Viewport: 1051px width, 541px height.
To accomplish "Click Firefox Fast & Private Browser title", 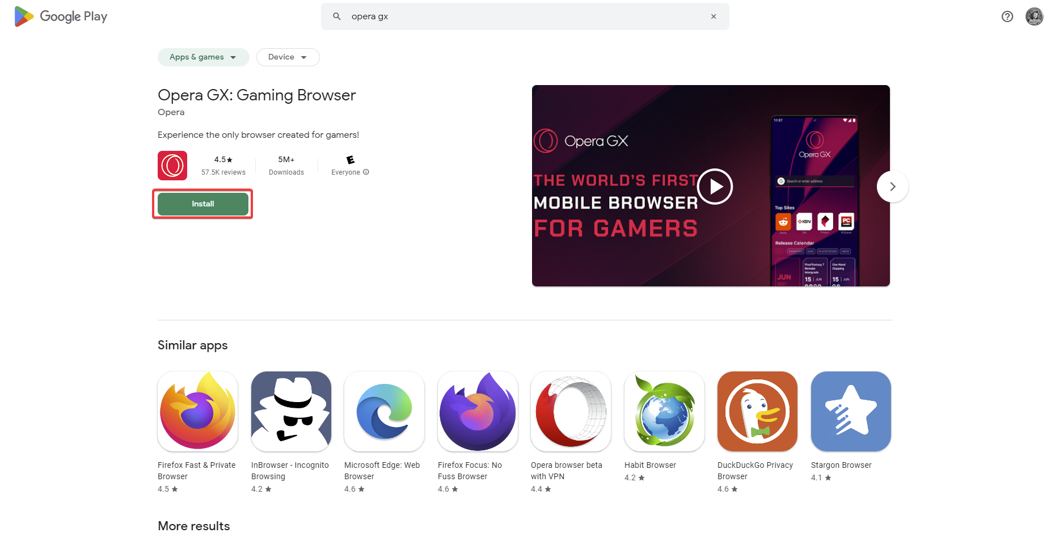I will [x=197, y=471].
